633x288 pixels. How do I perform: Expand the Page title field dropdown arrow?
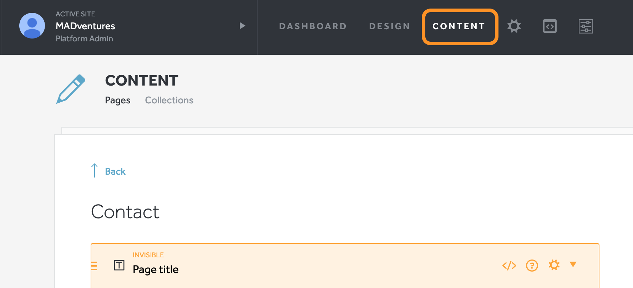tap(573, 264)
